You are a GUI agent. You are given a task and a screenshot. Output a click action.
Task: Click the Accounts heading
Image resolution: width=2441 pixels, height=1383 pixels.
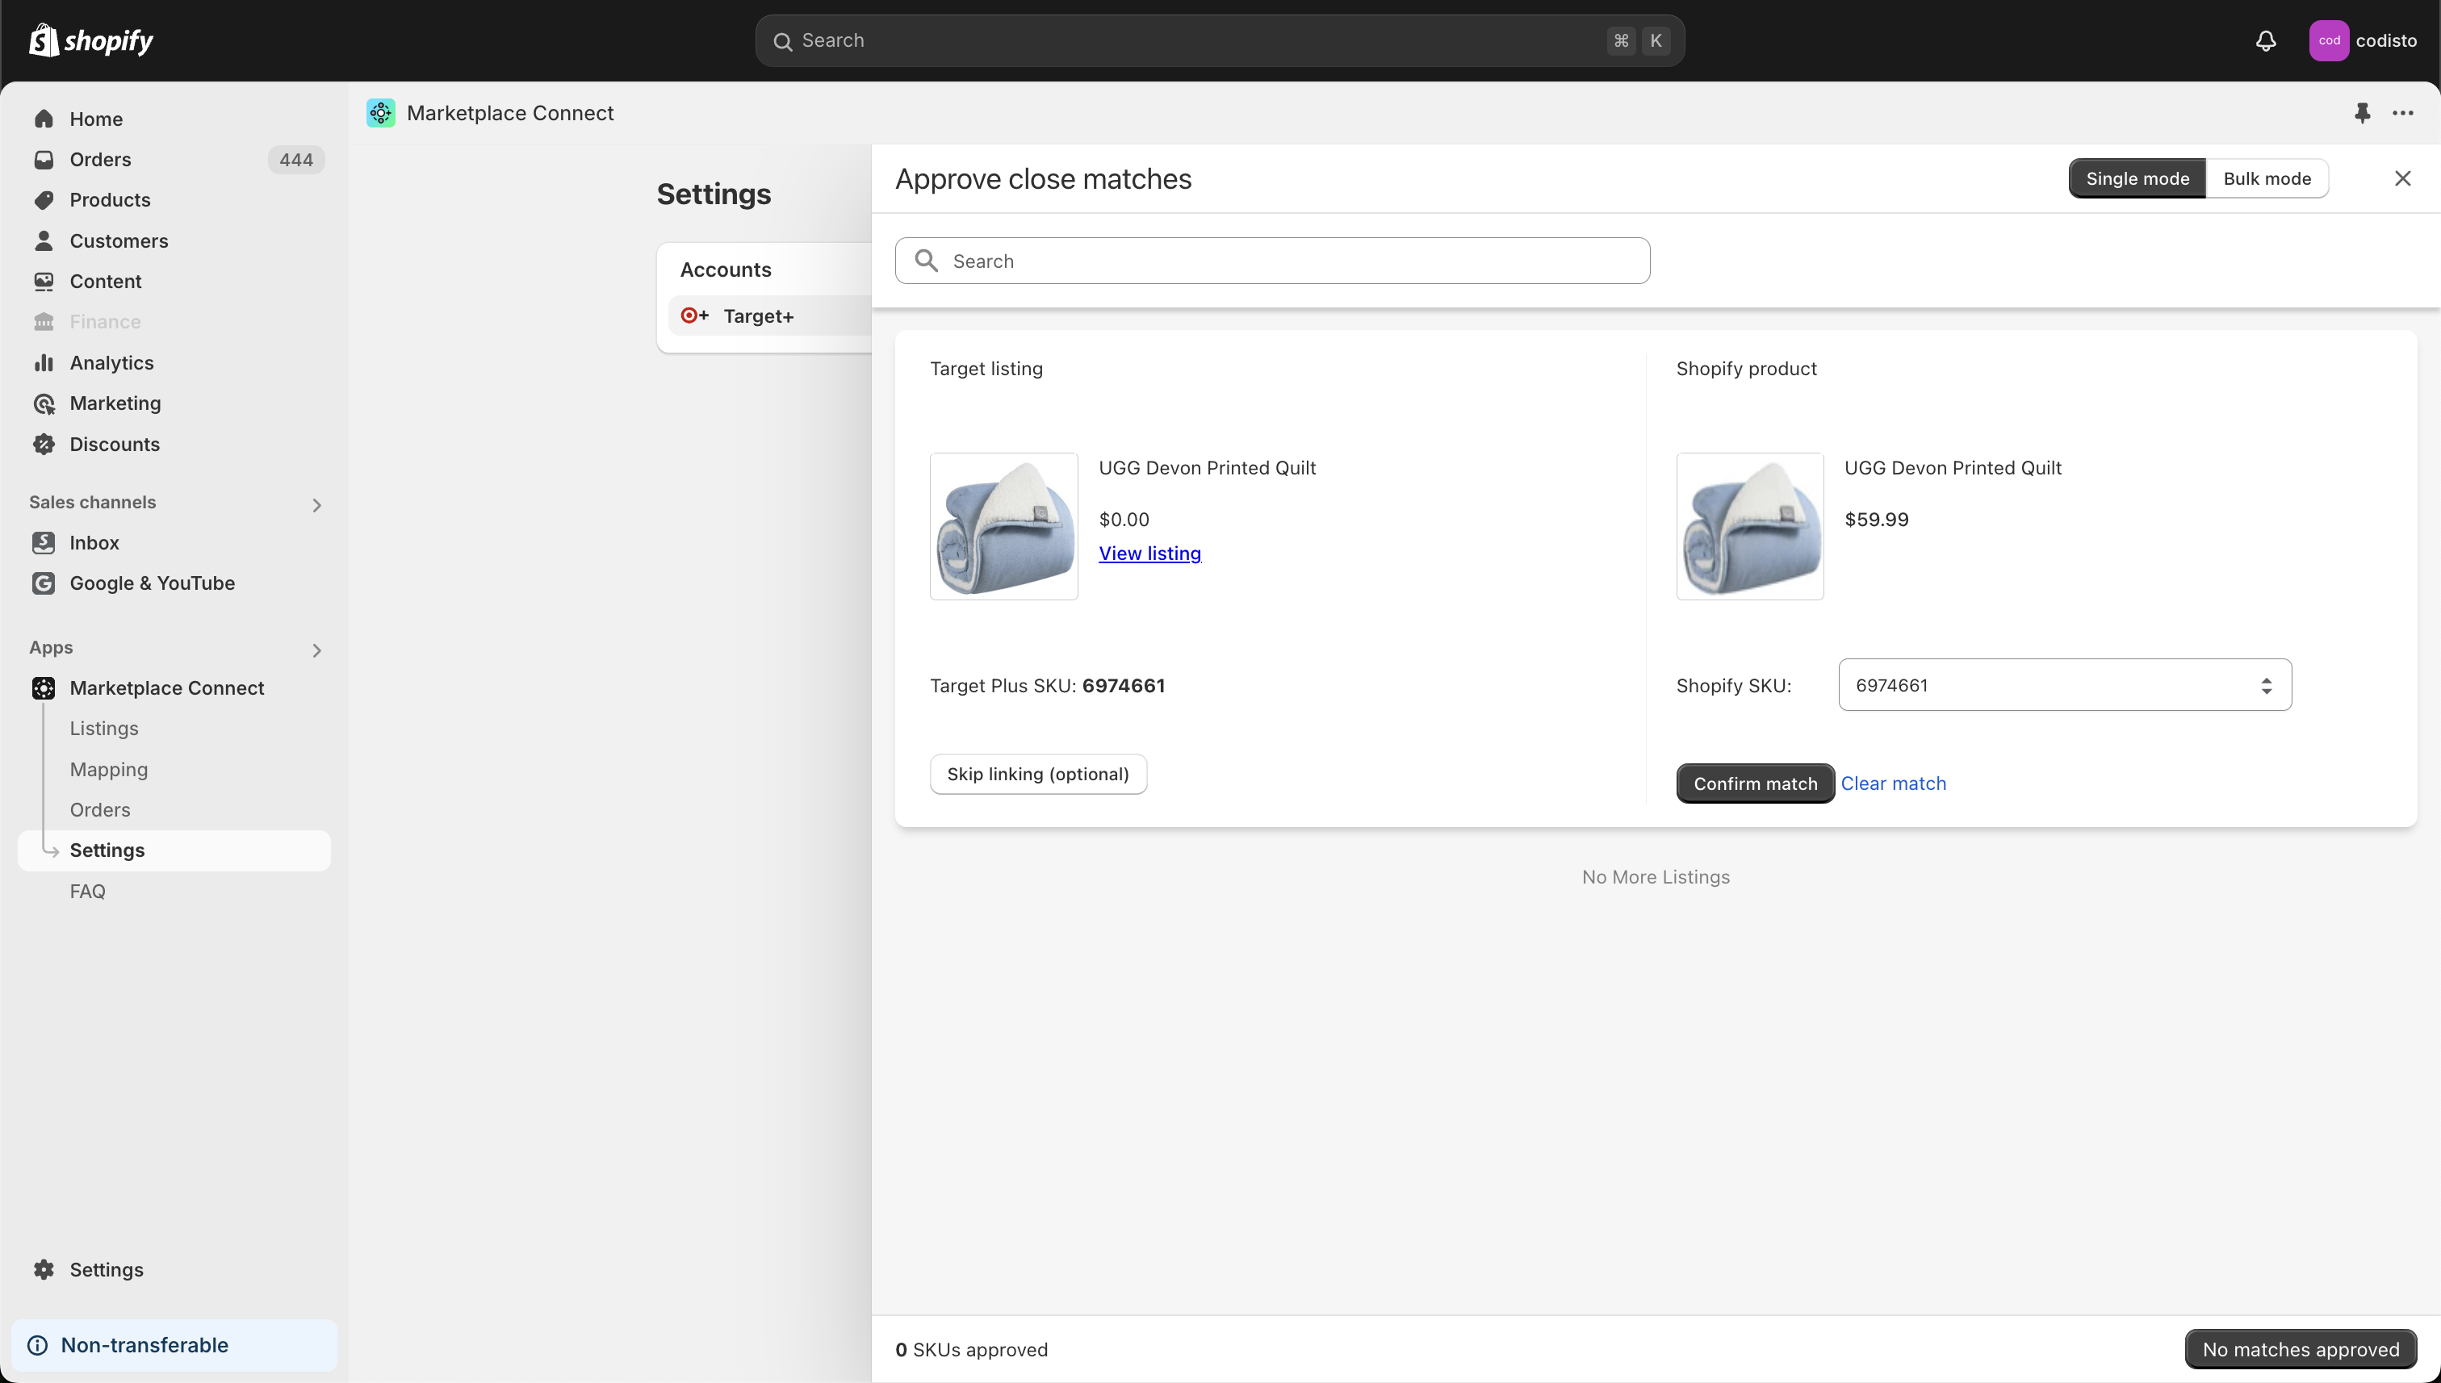[x=725, y=269]
